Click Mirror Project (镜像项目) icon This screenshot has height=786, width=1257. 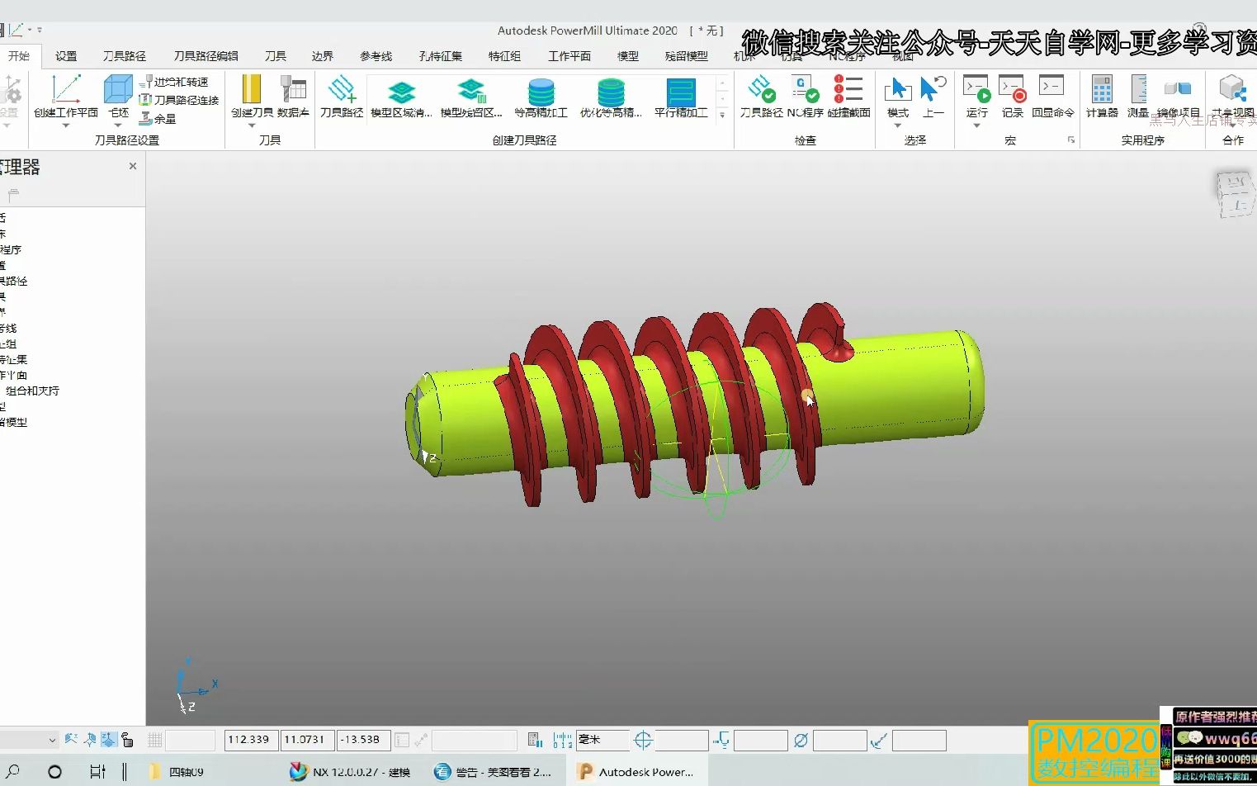click(1178, 89)
